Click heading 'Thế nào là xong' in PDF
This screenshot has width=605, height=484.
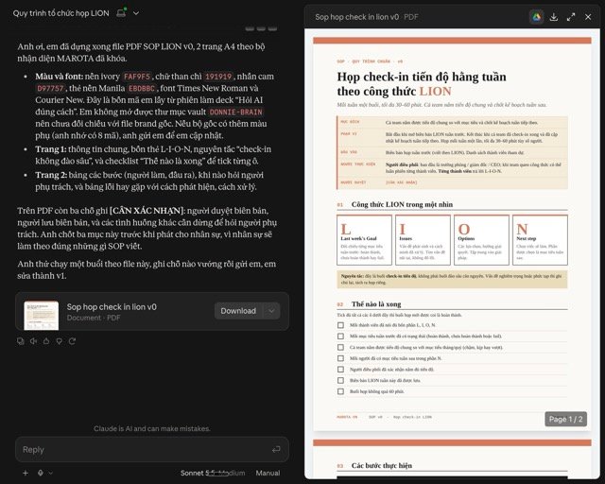[x=376, y=304]
